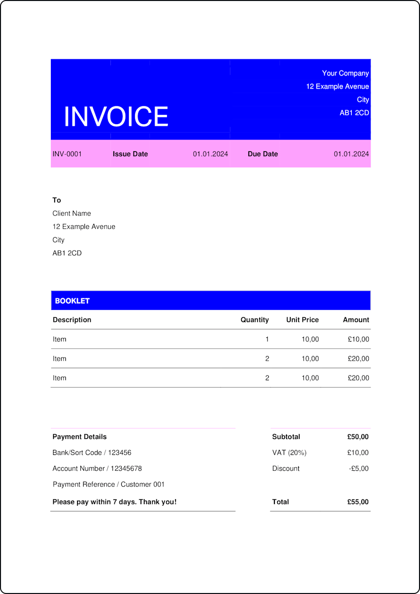Click the client address 12 Example Avenue

pyautogui.click(x=84, y=226)
